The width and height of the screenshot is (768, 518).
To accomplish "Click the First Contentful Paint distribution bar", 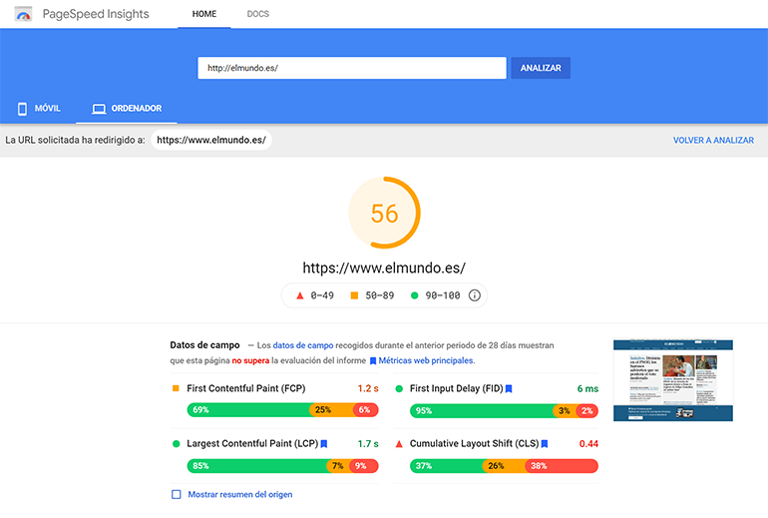I will [279, 410].
